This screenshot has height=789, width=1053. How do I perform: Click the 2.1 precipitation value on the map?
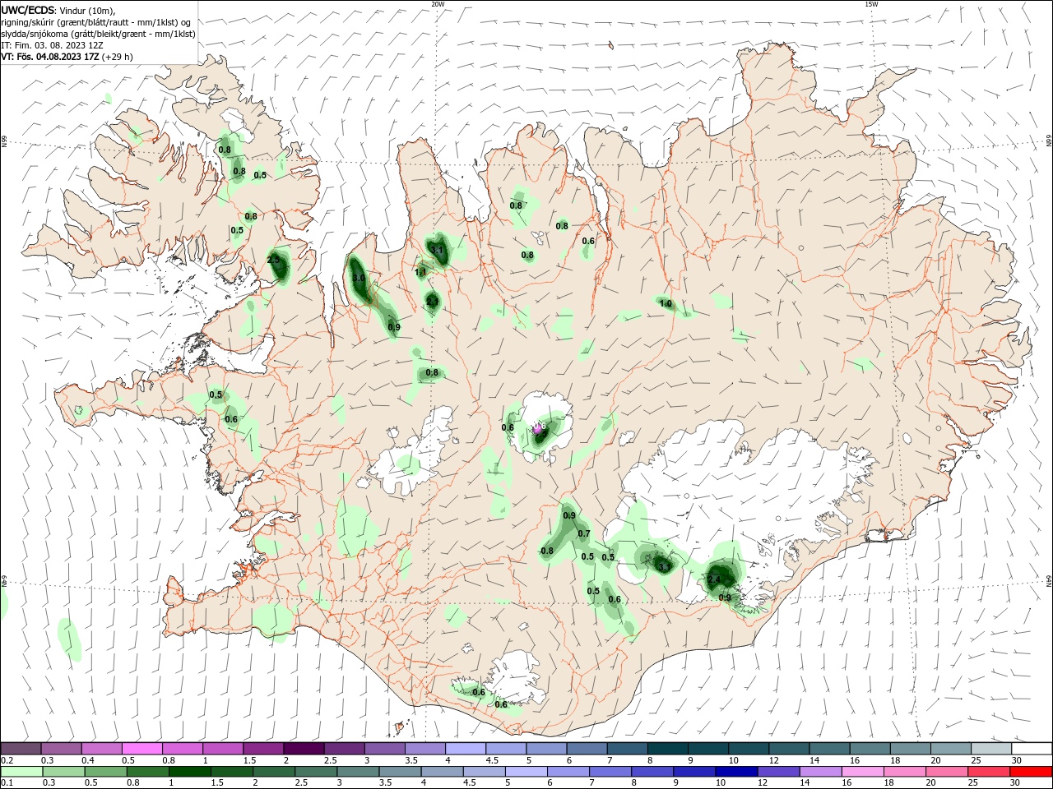pos(433,302)
